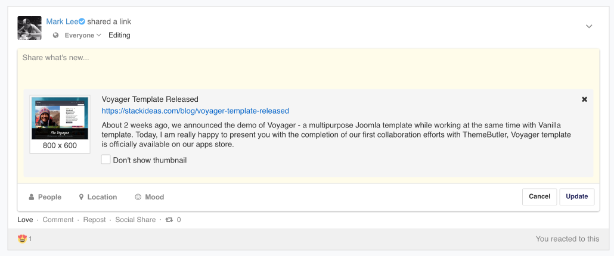Viewport: 614px width, 256px height.
Task: Click the repost arrows icon
Action: tap(169, 220)
